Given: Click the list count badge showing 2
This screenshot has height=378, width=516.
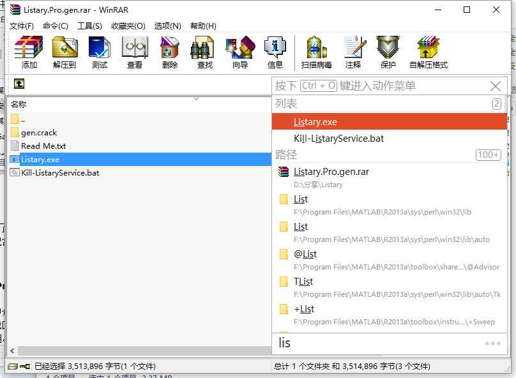Looking at the screenshot, I should (x=497, y=104).
